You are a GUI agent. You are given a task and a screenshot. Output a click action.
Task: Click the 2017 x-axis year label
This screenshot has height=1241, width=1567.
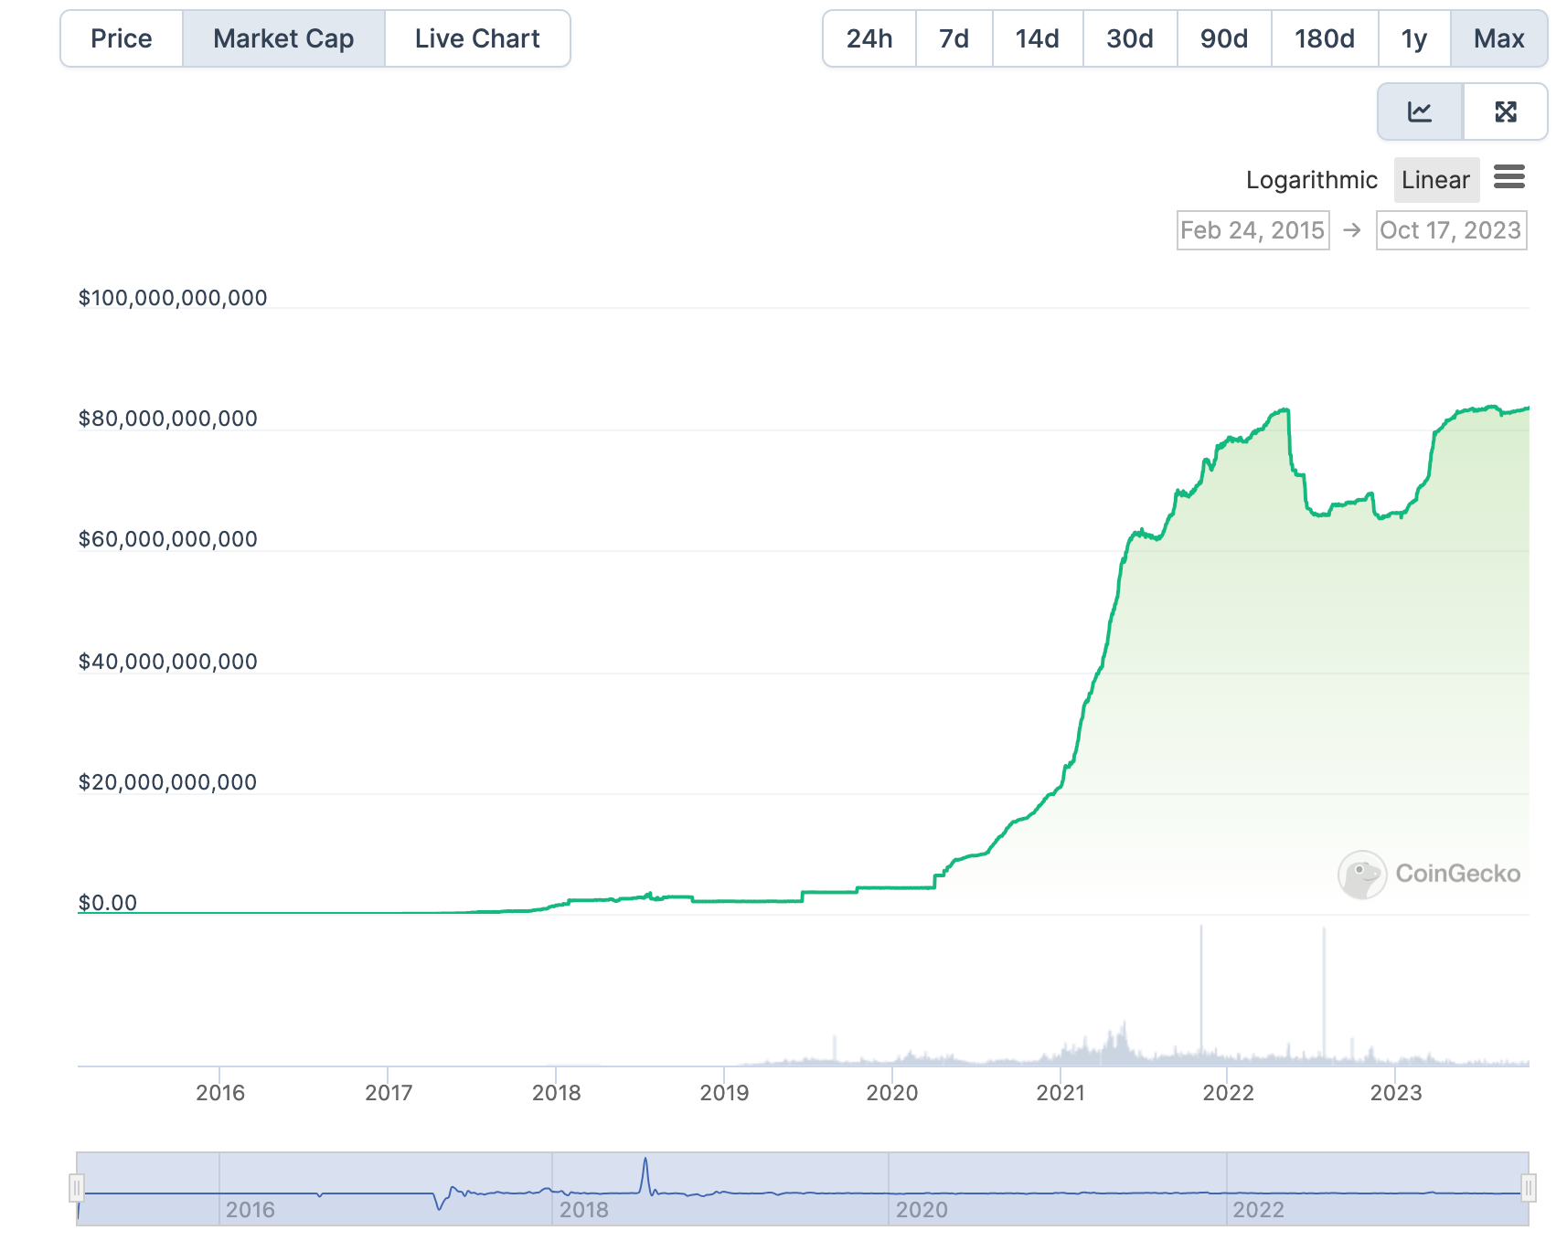coord(389,1093)
